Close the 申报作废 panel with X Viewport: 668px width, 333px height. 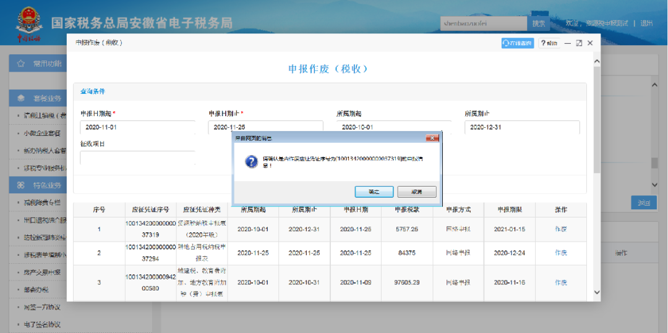(590, 43)
